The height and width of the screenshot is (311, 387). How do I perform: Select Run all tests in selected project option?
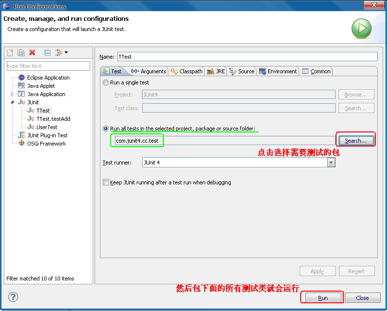point(106,129)
